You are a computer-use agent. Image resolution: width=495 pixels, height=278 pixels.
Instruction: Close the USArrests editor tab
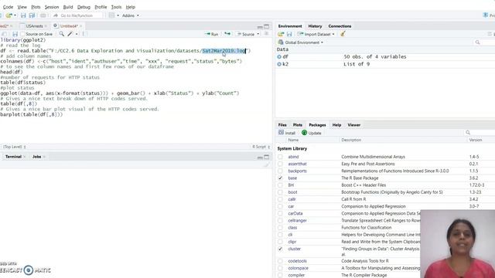(x=46, y=26)
